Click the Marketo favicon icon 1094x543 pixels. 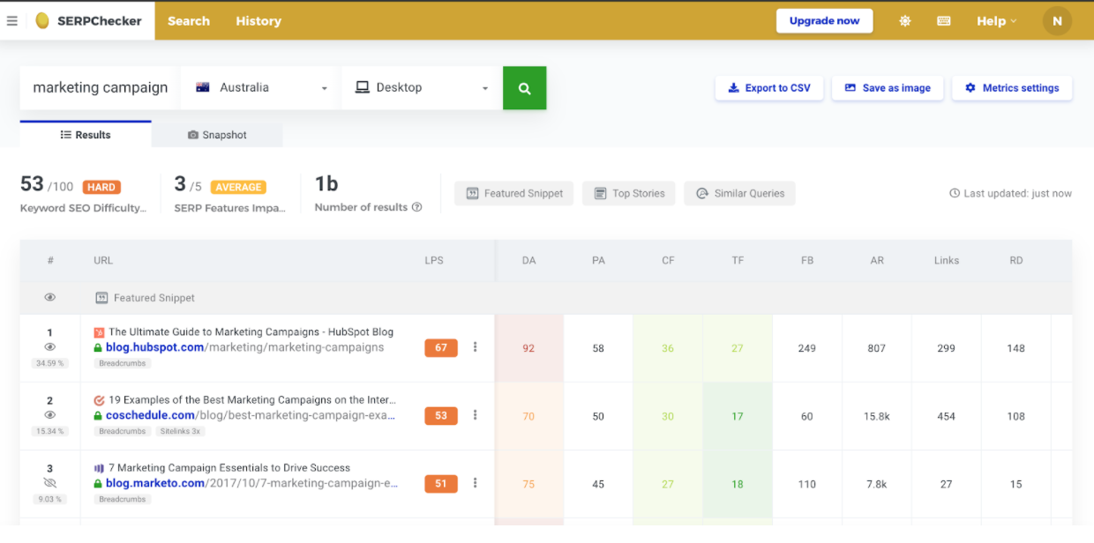[x=99, y=468]
